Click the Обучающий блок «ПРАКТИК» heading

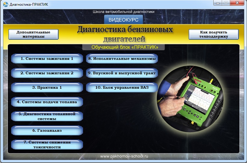[x=125, y=47]
